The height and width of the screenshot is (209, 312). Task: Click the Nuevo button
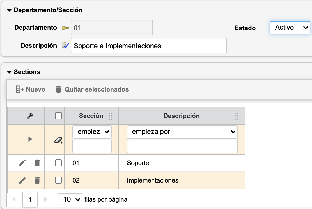click(30, 89)
